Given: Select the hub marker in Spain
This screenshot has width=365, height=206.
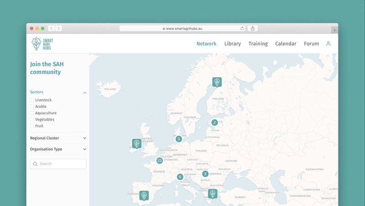Looking at the screenshot, I should point(144,195).
